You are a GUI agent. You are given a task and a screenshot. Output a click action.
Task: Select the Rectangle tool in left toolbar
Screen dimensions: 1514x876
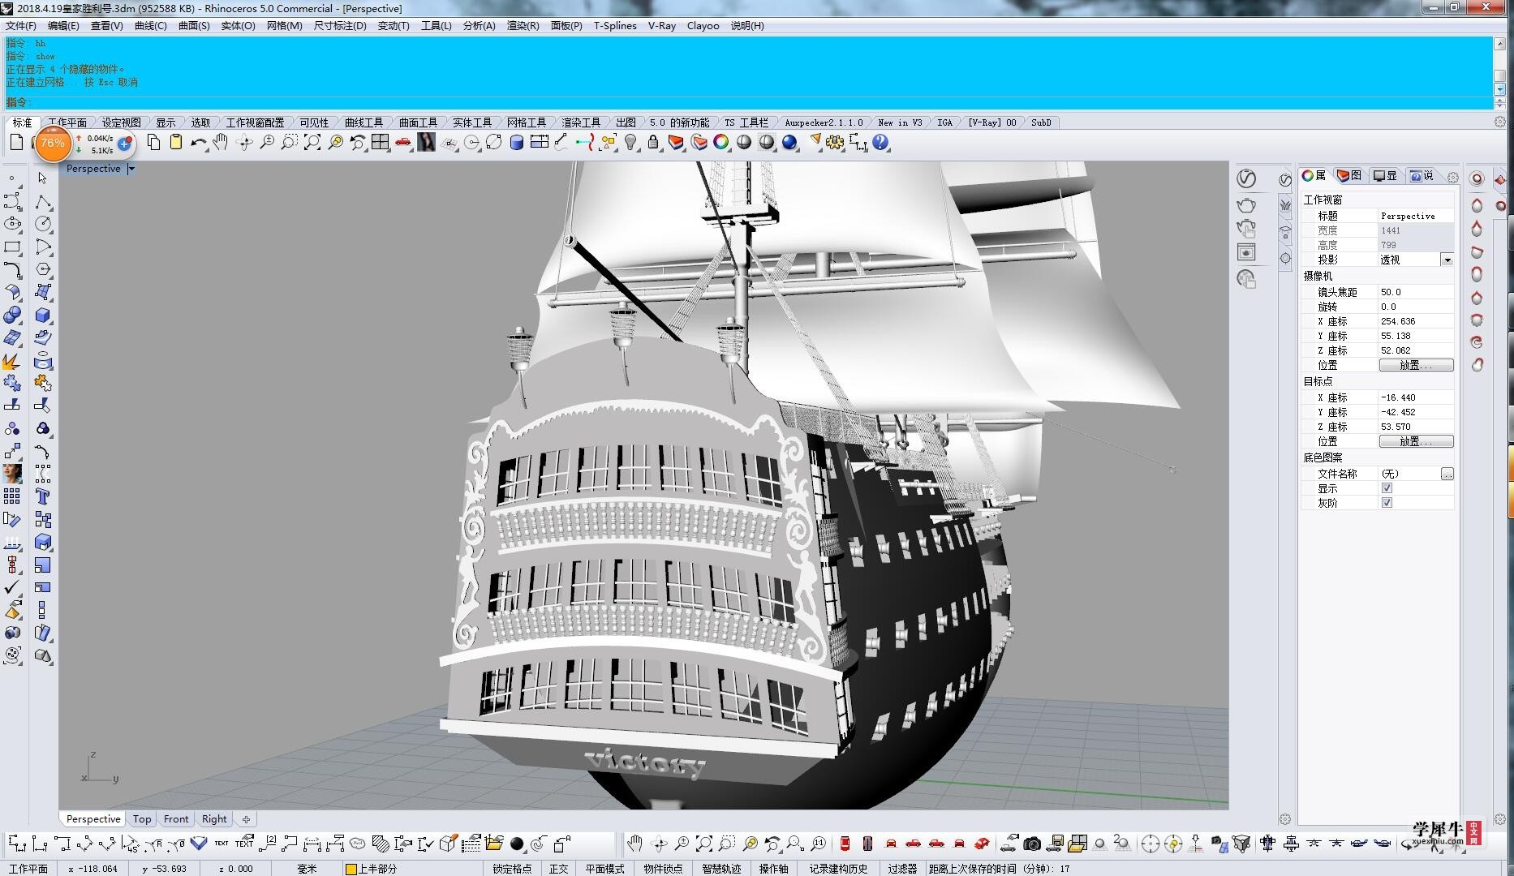pyautogui.click(x=12, y=247)
